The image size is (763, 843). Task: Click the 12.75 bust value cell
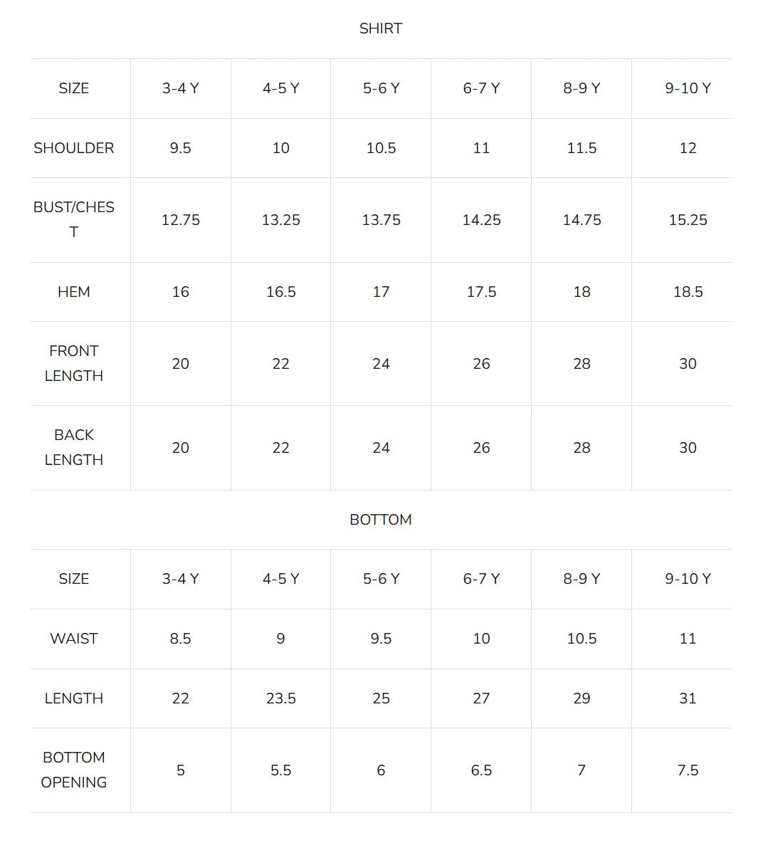point(181,220)
